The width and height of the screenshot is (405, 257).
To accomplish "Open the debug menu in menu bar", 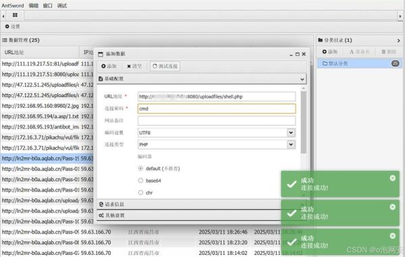I will point(61,5).
